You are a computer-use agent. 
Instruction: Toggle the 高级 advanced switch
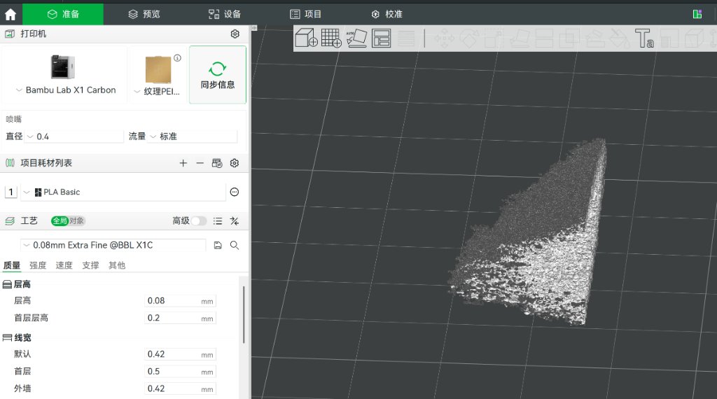point(198,221)
